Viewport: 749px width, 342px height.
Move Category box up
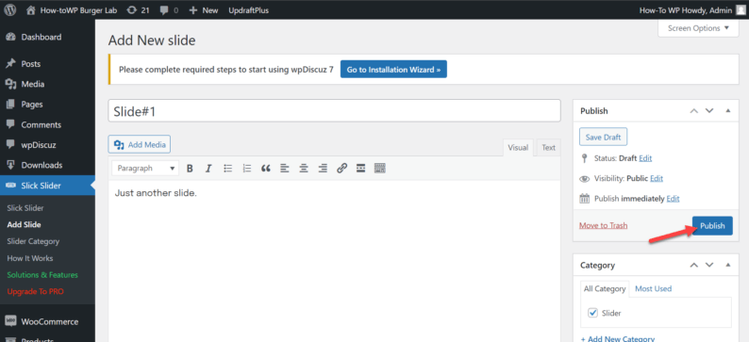(694, 265)
